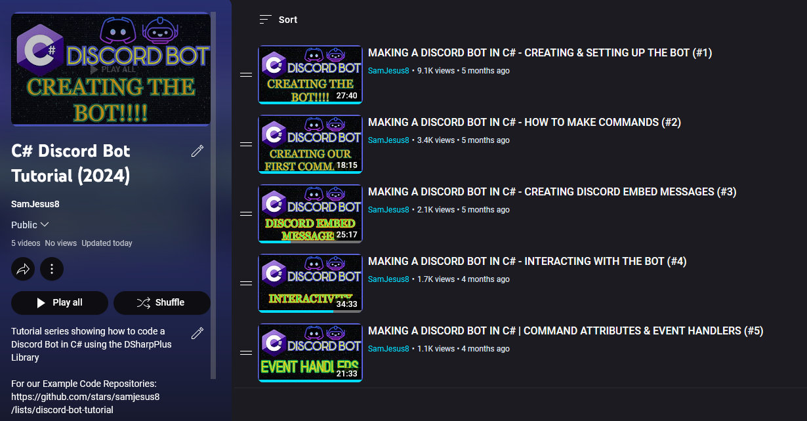Click the C# Discord Bot Tutorial (2024) title
Image resolution: width=807 pixels, height=421 pixels.
coord(71,163)
